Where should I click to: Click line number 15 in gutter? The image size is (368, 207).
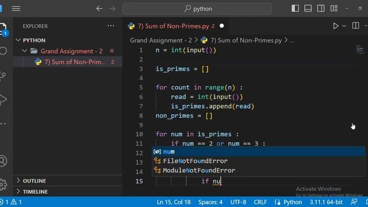click(x=139, y=181)
